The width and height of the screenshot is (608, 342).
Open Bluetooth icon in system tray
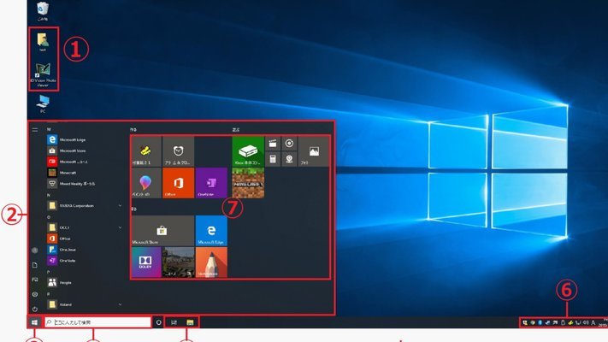pyautogui.click(x=540, y=322)
